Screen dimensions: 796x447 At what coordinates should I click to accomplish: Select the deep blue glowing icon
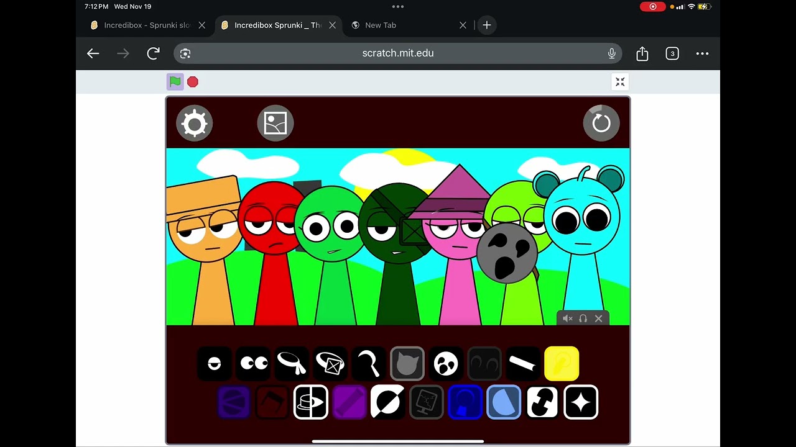(x=465, y=402)
